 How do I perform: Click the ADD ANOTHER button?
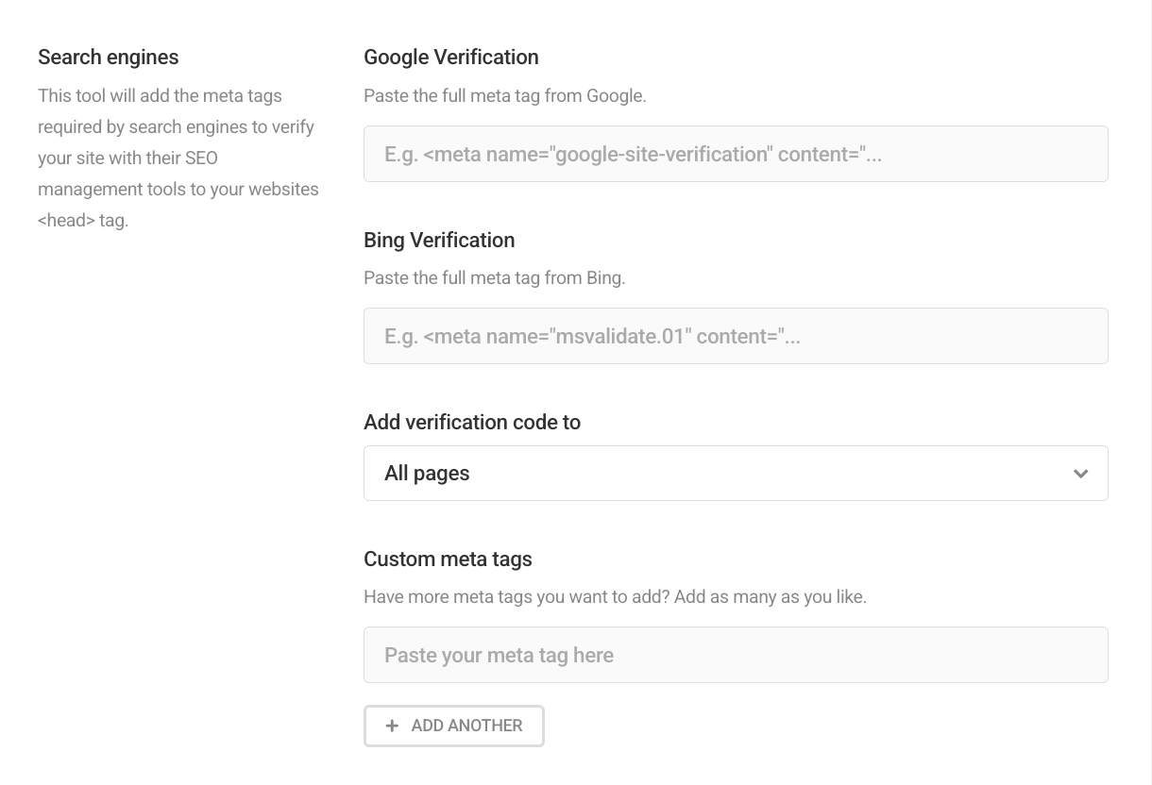pyautogui.click(x=454, y=726)
